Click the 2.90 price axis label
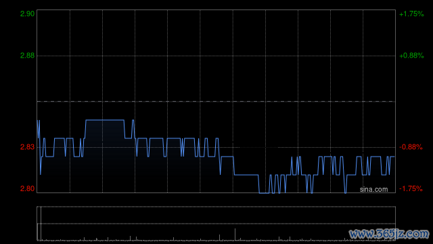 27,14
